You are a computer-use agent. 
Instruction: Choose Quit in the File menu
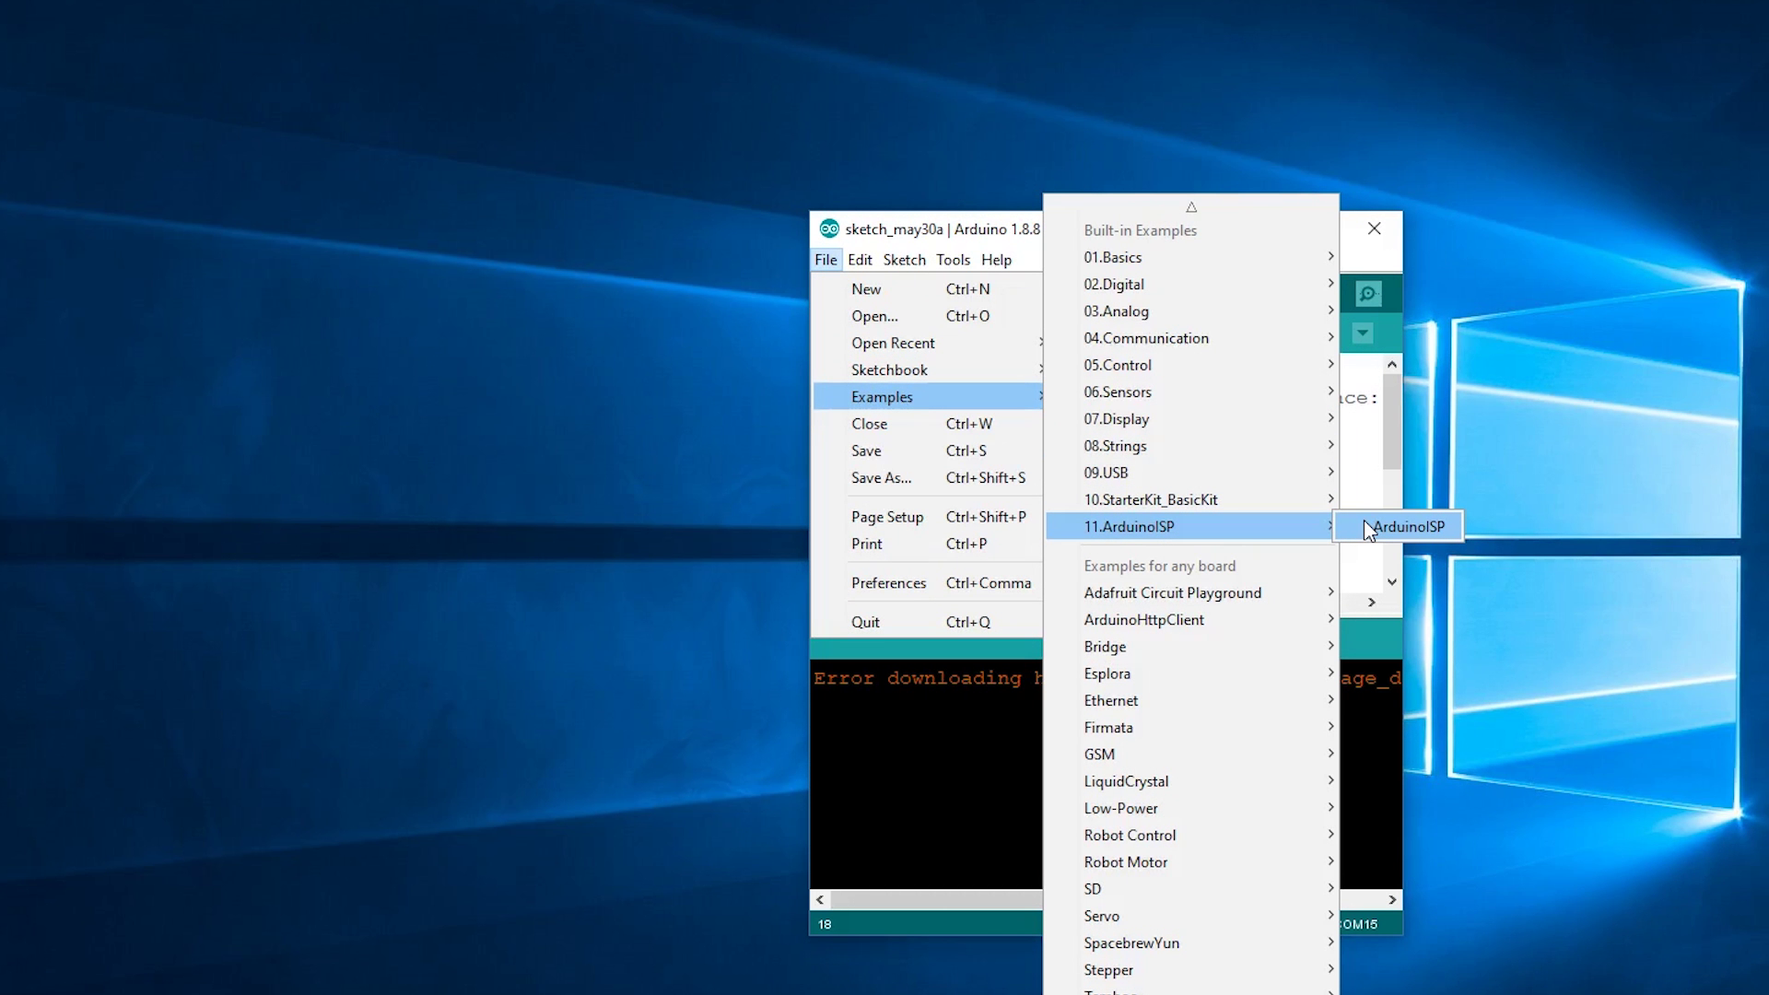pos(928,622)
